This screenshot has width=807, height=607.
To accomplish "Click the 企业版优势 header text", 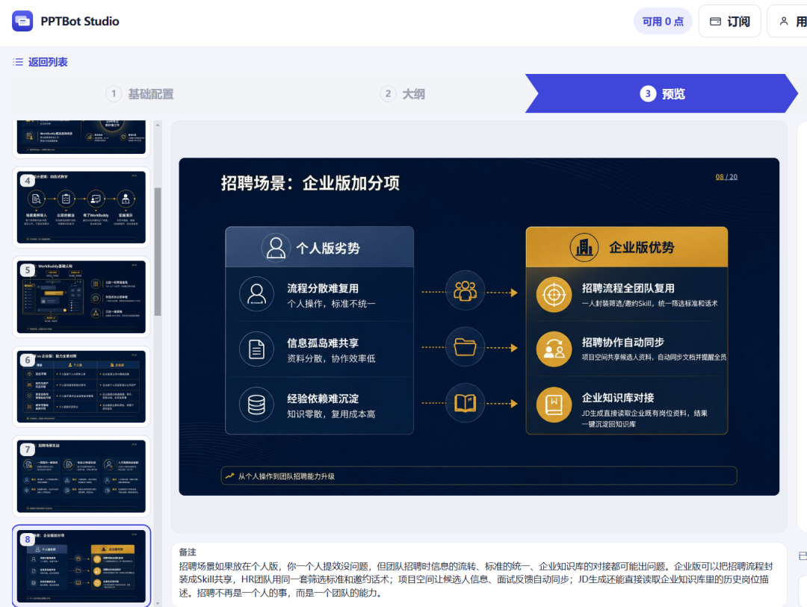I will (641, 247).
